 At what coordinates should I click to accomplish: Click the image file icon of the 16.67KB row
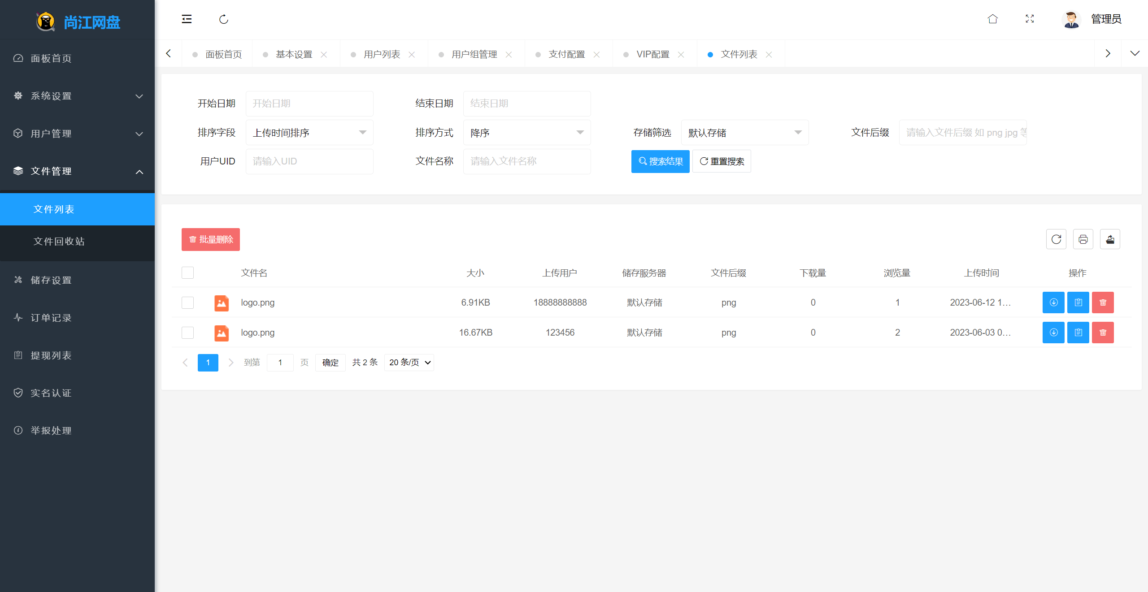point(222,333)
